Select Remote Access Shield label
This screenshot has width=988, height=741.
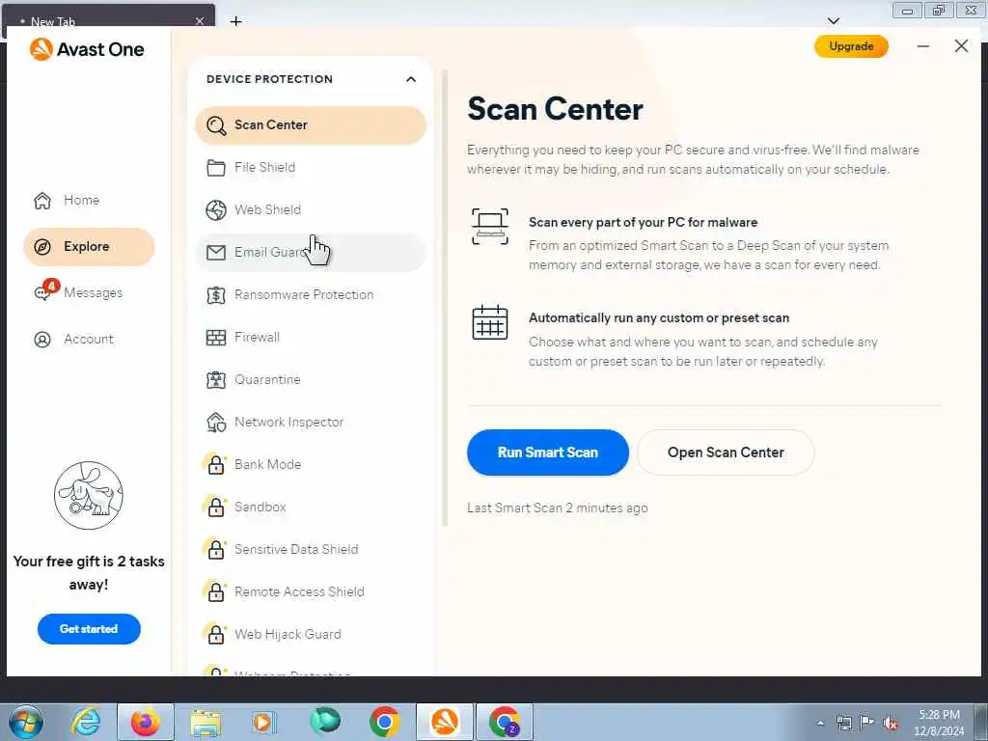pos(299,591)
